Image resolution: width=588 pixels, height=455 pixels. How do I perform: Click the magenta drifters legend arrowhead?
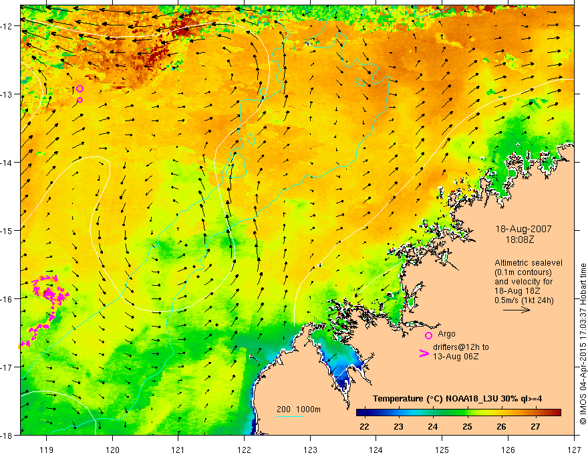coord(424,353)
